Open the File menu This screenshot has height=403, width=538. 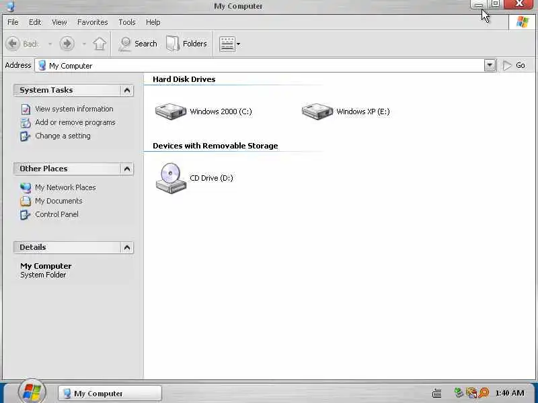(13, 22)
